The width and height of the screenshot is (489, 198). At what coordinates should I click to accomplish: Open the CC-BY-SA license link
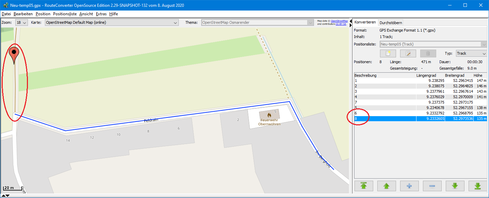coord(342,24)
